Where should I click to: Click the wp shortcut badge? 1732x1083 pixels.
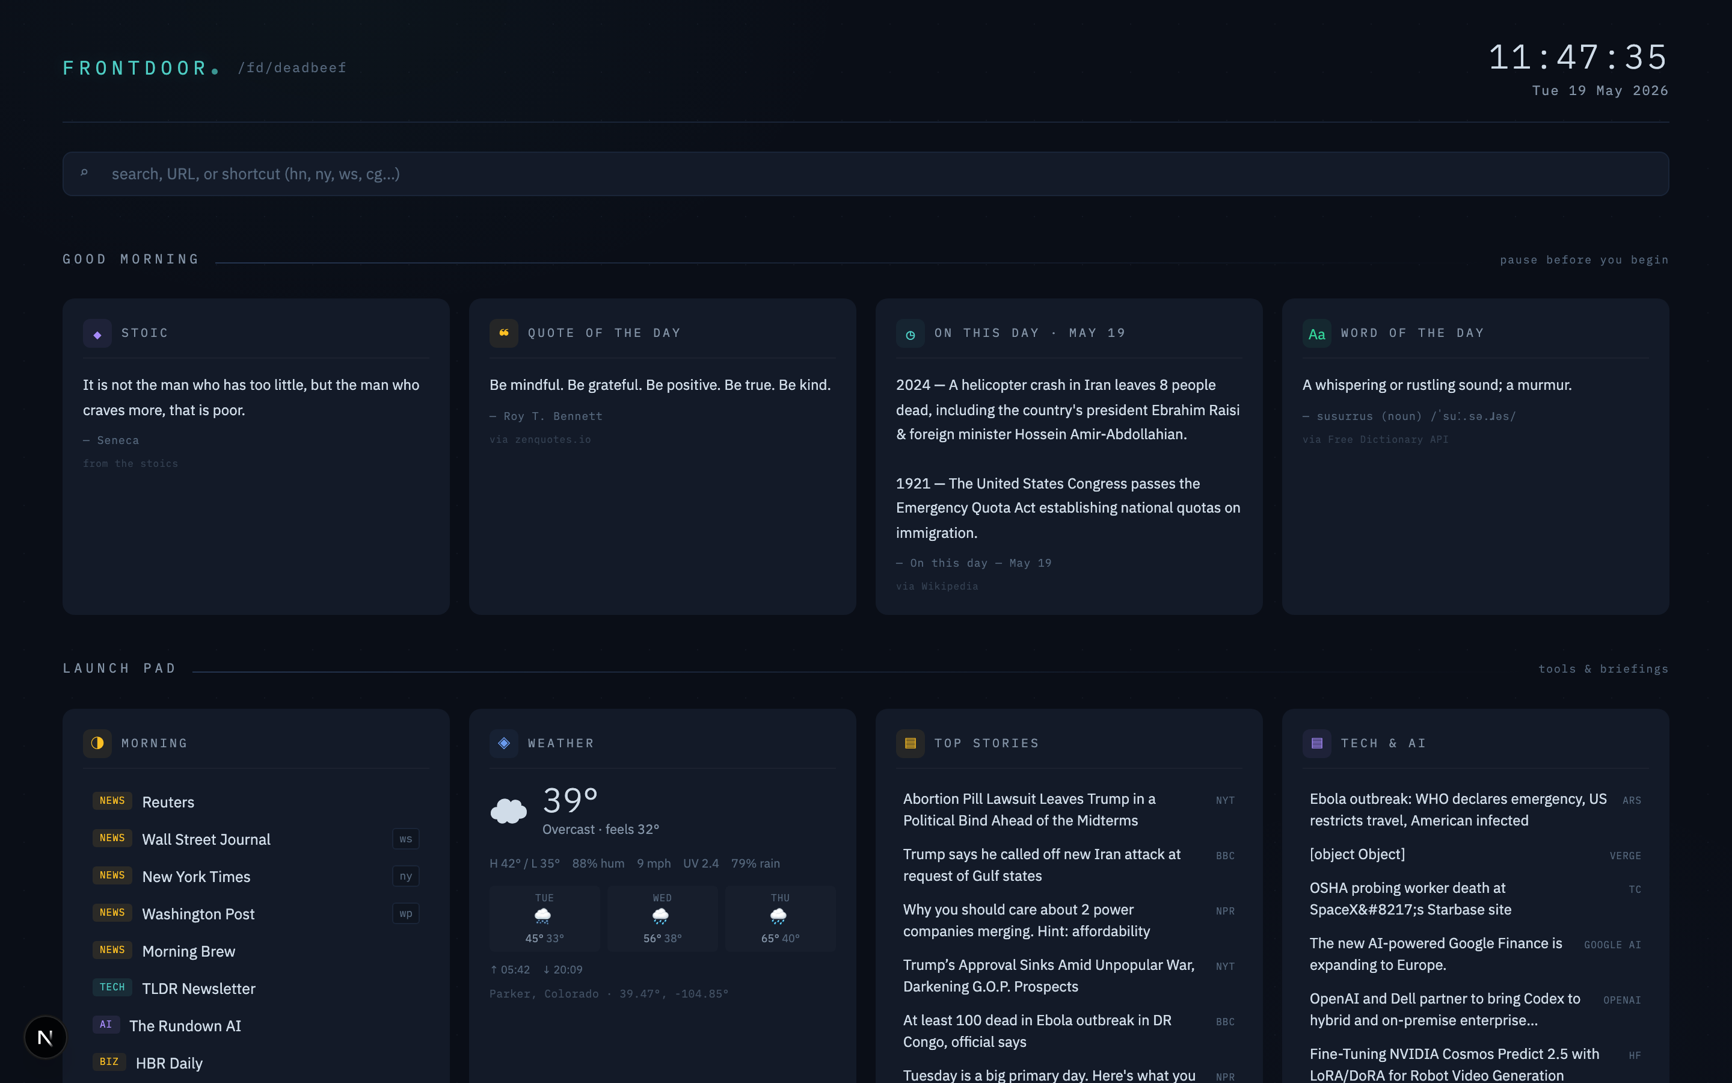click(x=406, y=913)
